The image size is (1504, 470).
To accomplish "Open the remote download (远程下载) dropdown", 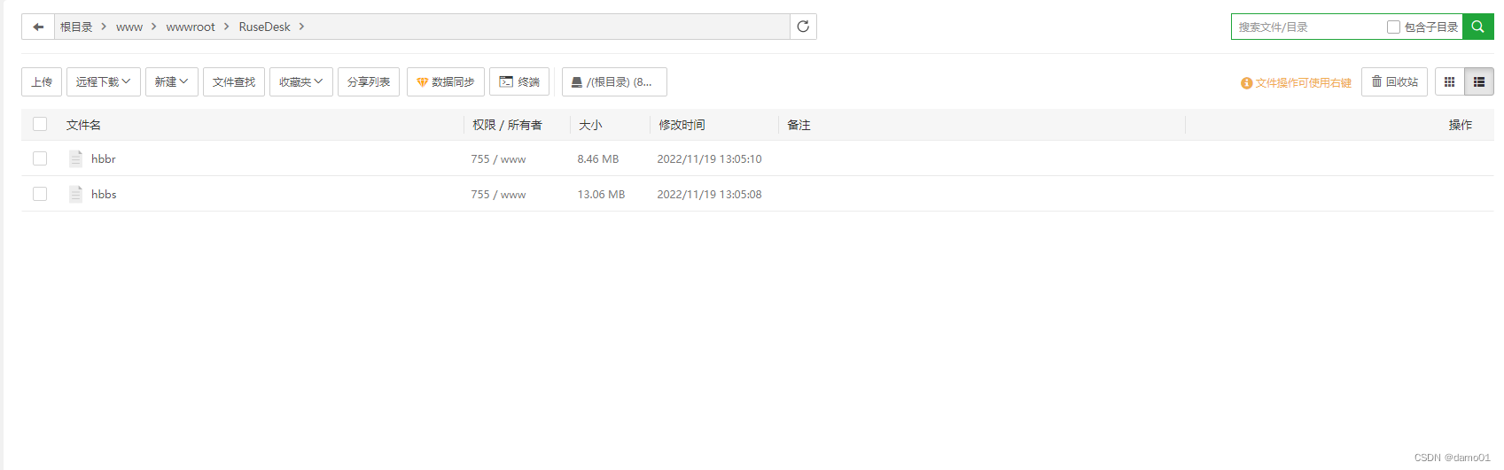I will click(x=104, y=81).
